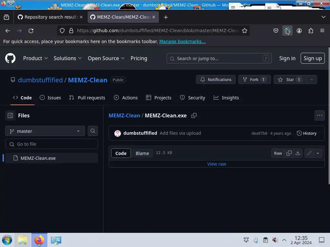Show hidden tray icons chevron
This screenshot has height=247, width=330.
coord(284,240)
